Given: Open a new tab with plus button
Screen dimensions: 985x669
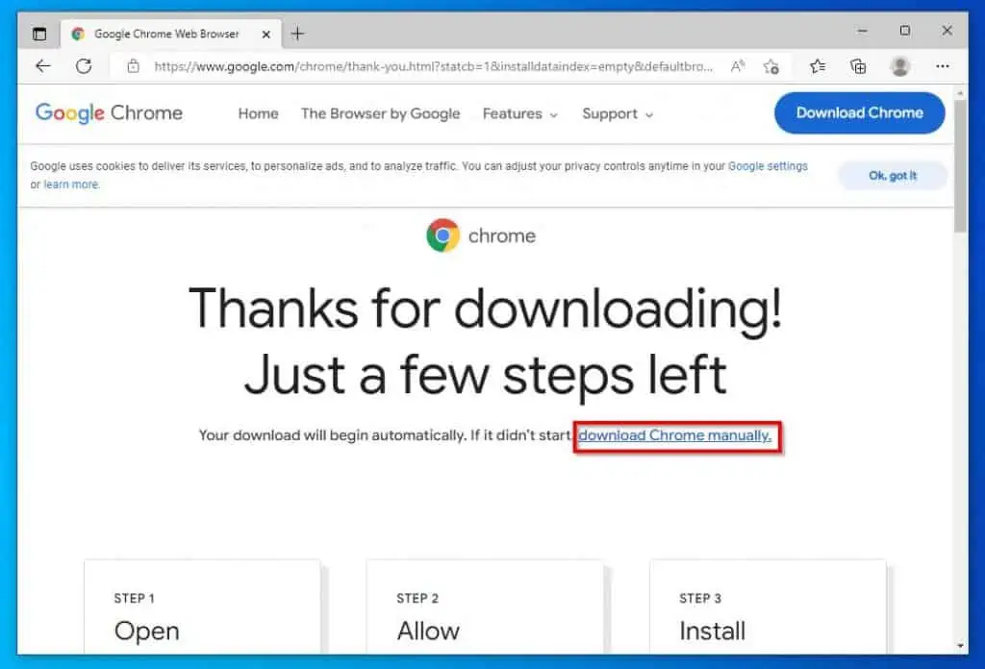Looking at the screenshot, I should (x=298, y=34).
